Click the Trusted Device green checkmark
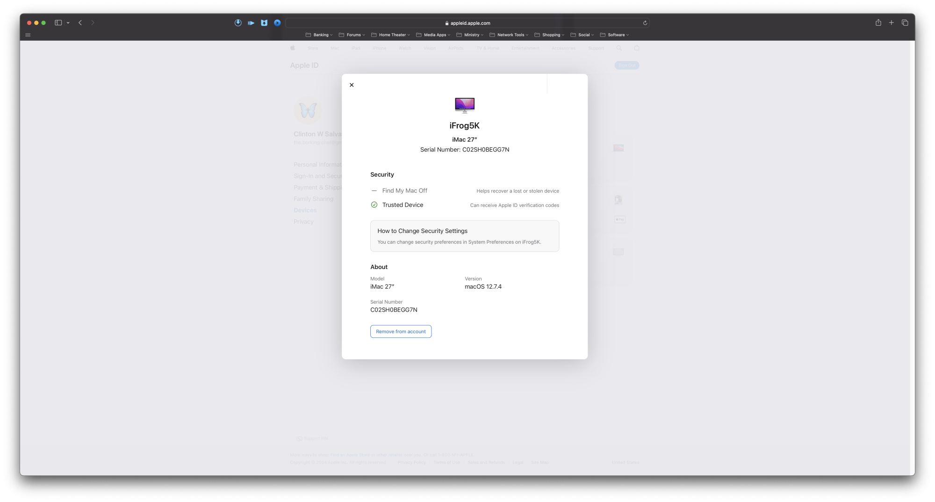This screenshot has height=502, width=935. coord(374,204)
